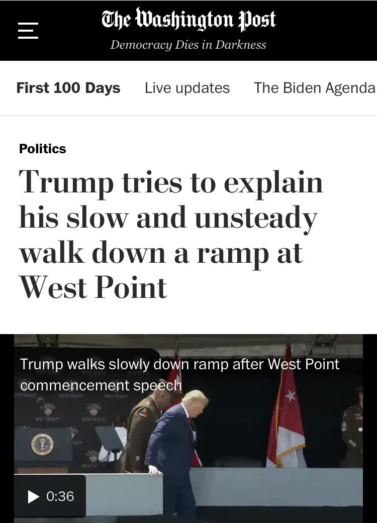
Task: Click the Trump West Point ramp headline
Action: (171, 235)
